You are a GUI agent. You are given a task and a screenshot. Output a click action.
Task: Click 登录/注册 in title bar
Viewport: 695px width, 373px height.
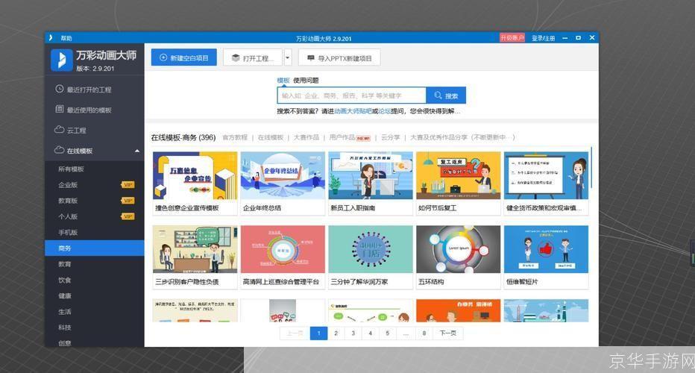coord(543,38)
